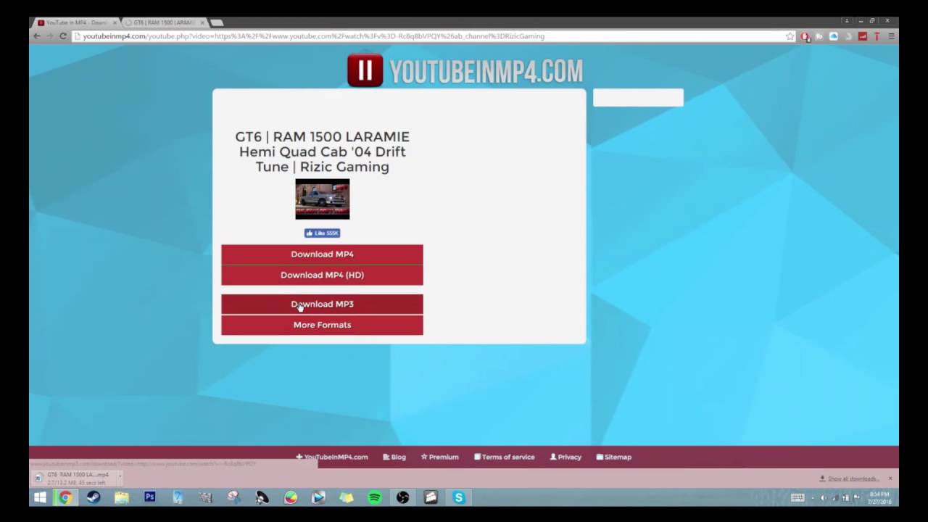Image resolution: width=928 pixels, height=522 pixels.
Task: Click the red ad-blocker extension icon
Action: pyautogui.click(x=805, y=36)
